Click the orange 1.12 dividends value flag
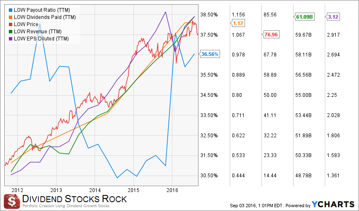Viewport: 359px width, 211px height. [238, 23]
